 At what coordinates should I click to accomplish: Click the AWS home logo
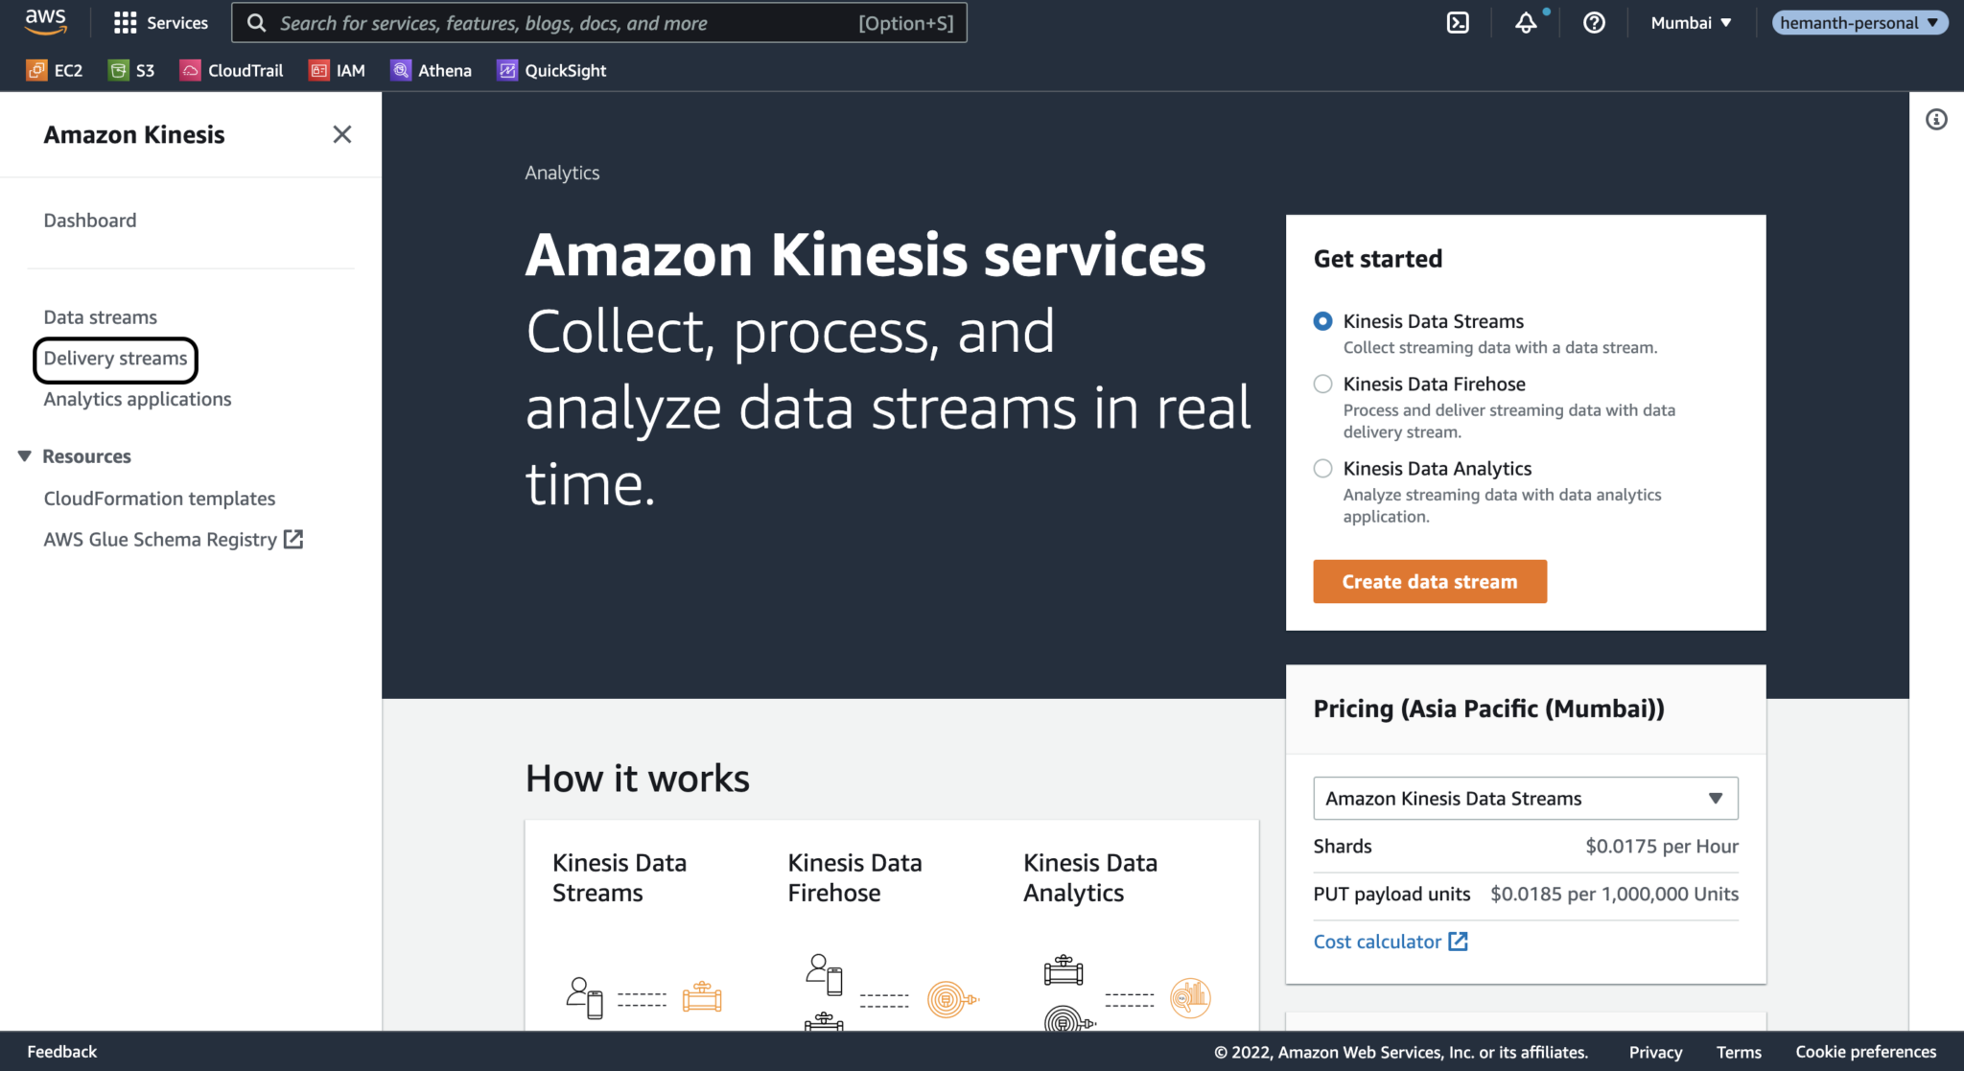click(45, 22)
